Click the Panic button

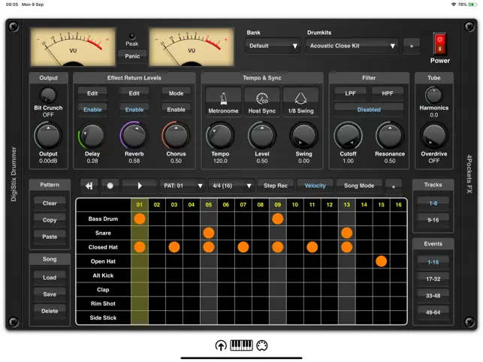coord(132,56)
